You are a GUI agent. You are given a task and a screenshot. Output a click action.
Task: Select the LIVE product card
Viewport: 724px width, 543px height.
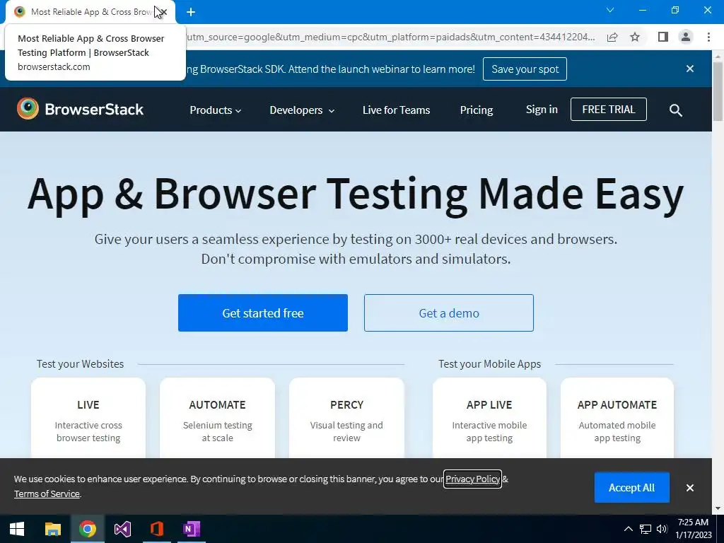88,418
